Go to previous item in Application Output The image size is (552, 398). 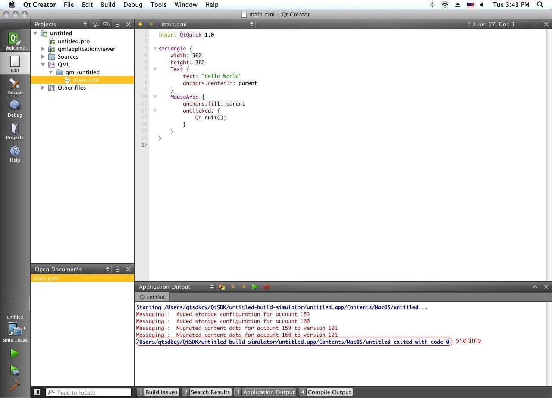[x=233, y=287]
